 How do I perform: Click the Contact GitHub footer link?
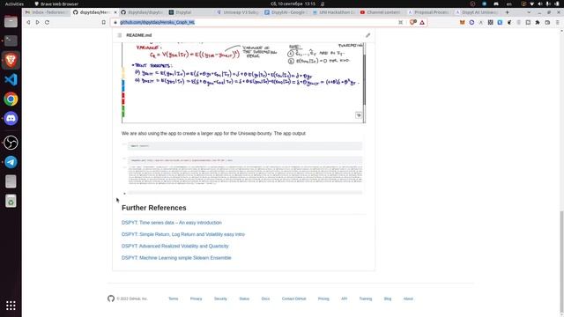(x=293, y=299)
